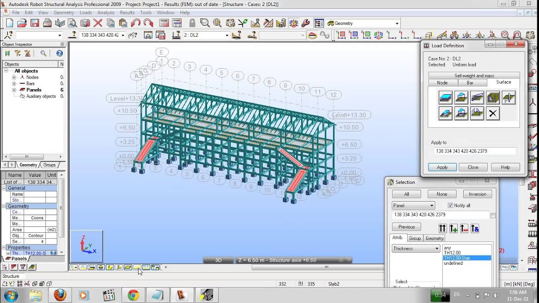Delete selection with the red X toolbar icon
This screenshot has height=303, width=539.
pos(98,23)
